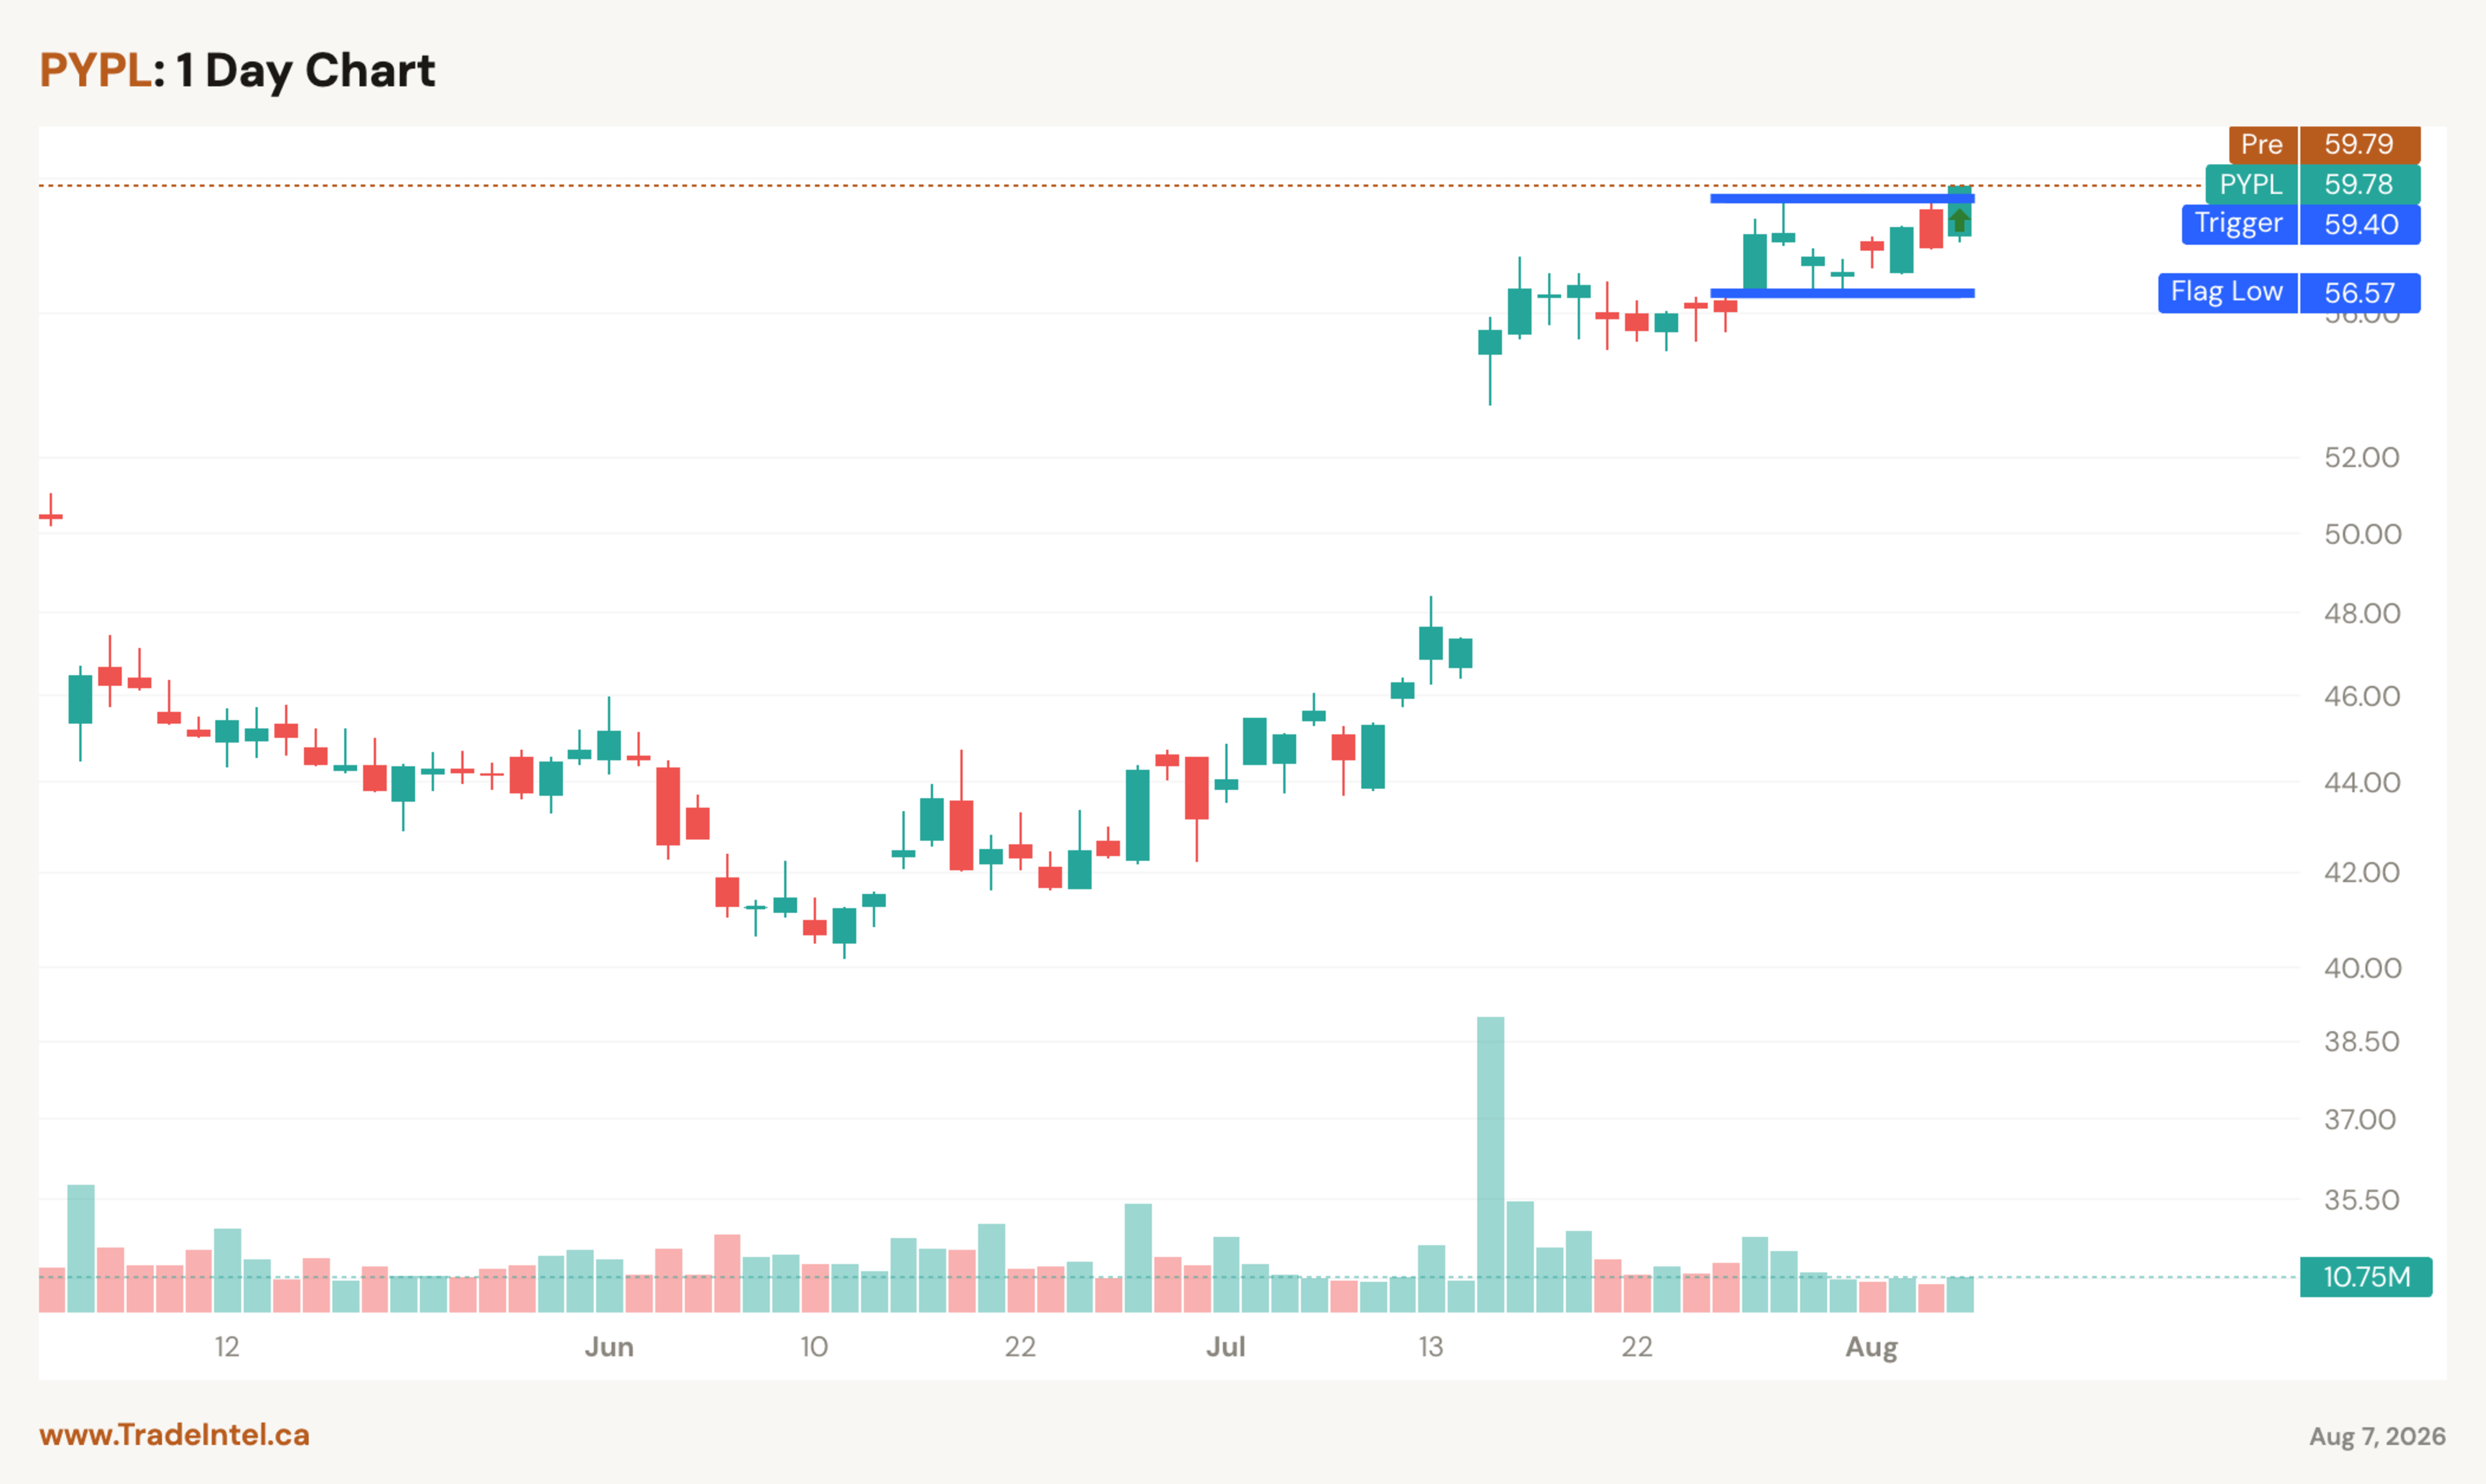Click the 50.00 price axis label

point(2362,534)
